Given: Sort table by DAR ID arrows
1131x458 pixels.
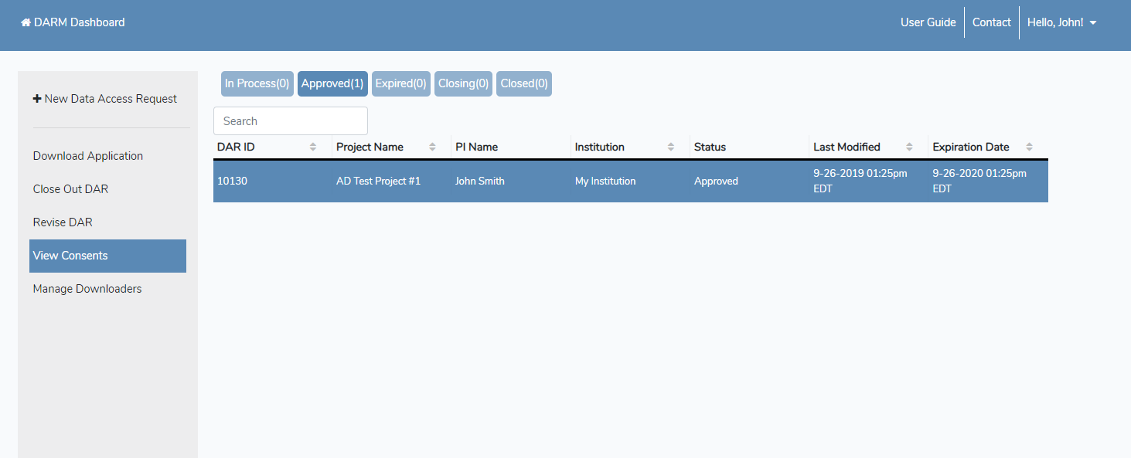Looking at the screenshot, I should (x=313, y=147).
